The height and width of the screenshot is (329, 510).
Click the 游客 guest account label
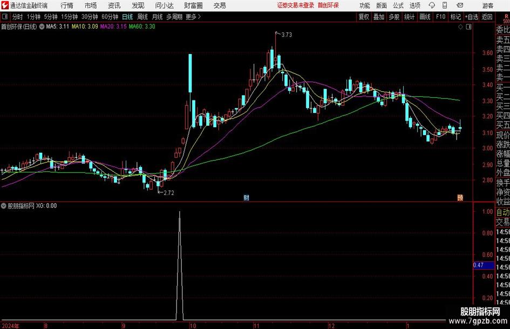click(x=487, y=5)
